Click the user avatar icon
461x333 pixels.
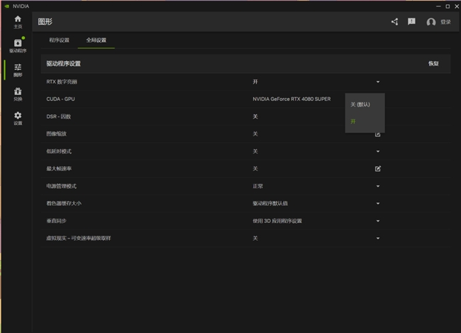(431, 22)
